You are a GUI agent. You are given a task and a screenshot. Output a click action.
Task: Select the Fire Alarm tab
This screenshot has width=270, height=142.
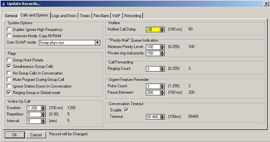101,16
